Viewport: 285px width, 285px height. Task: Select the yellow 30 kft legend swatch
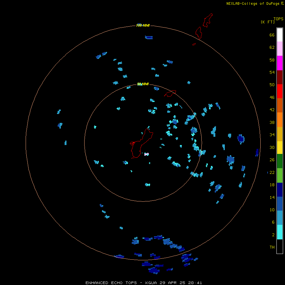280,148
